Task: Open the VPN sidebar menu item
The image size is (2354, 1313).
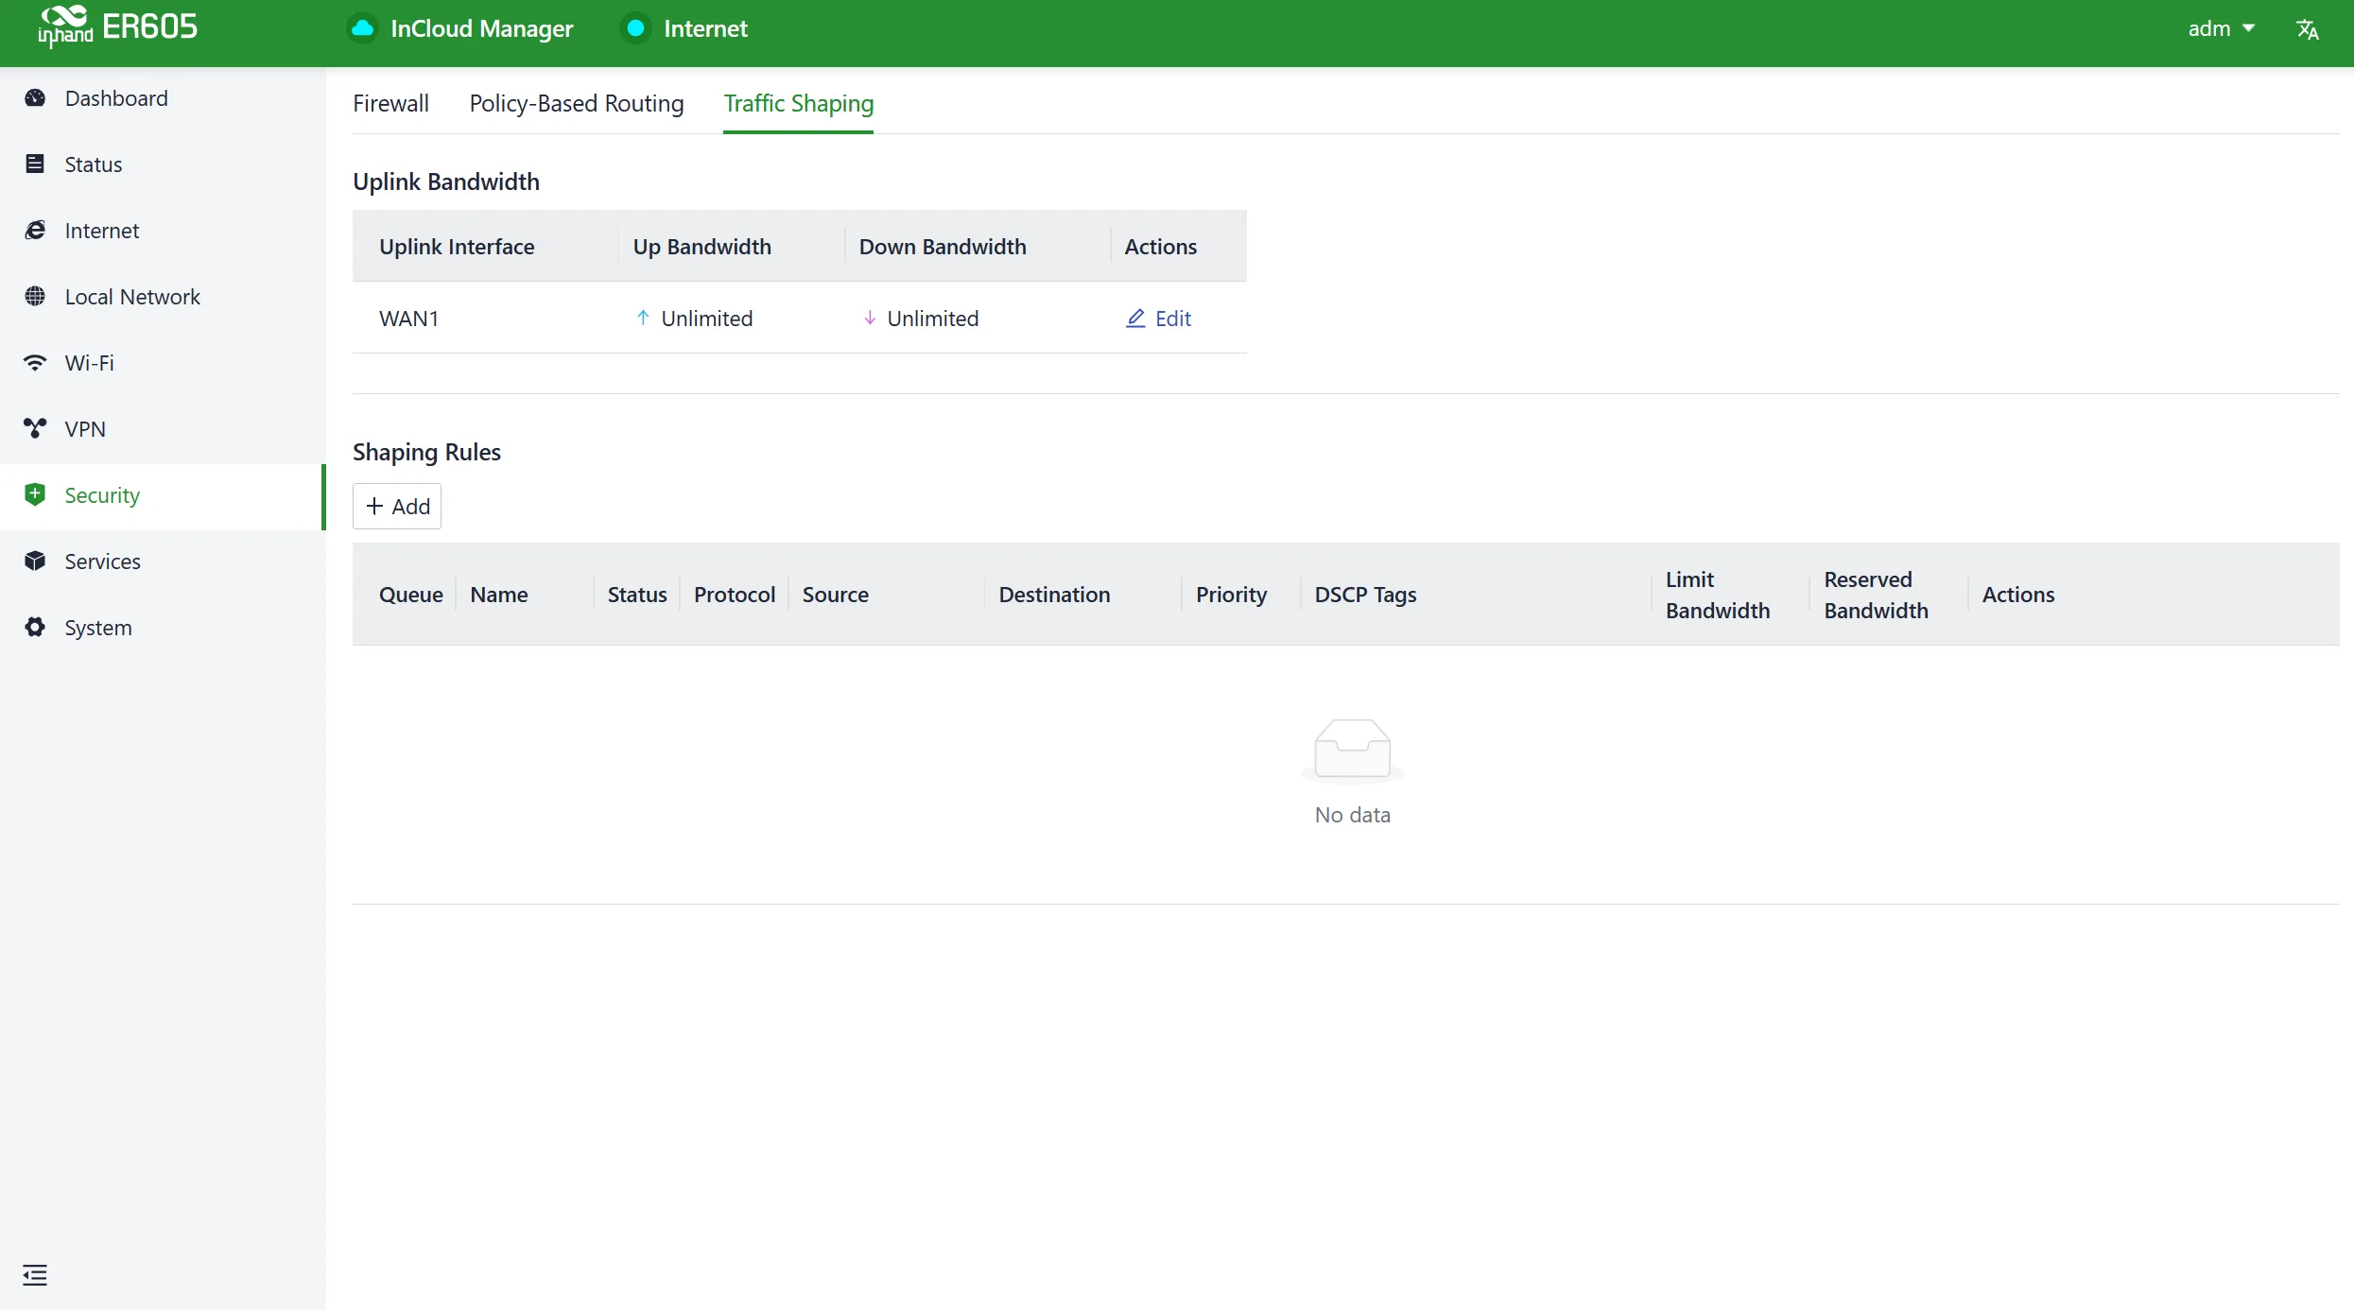Action: 163,429
